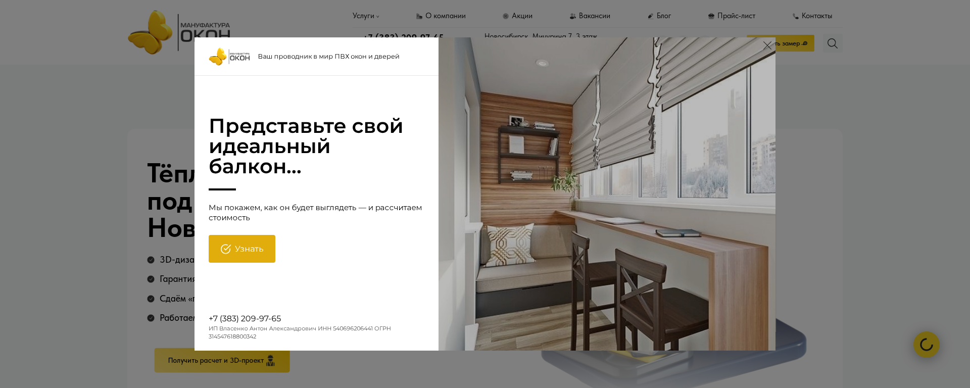
Task: Click the Вакансии people icon
Action: click(x=573, y=16)
